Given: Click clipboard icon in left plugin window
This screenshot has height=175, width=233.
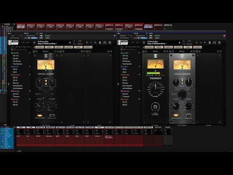Looking at the screenshot, I should pyautogui.click(x=100, y=42).
